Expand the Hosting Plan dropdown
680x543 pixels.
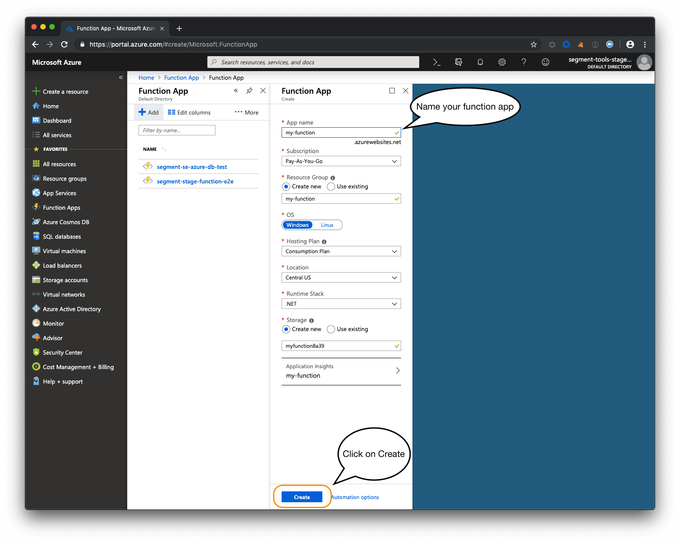(x=341, y=251)
